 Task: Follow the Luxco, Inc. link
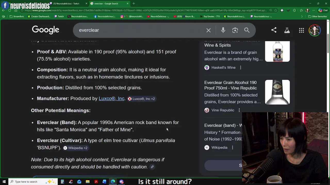111,99
